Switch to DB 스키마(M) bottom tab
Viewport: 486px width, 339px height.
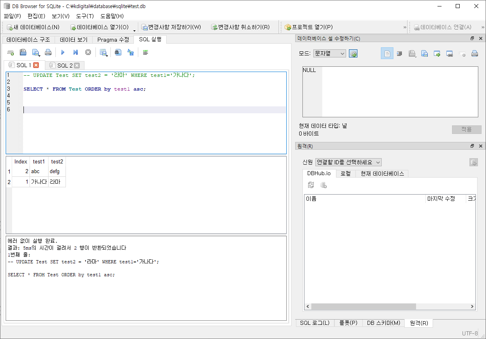pyautogui.click(x=383, y=323)
